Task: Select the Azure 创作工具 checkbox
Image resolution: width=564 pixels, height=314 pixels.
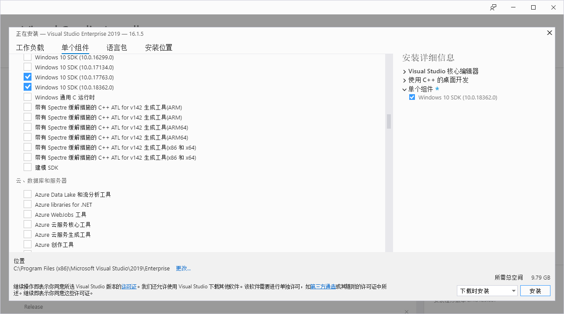Action: tap(28, 245)
